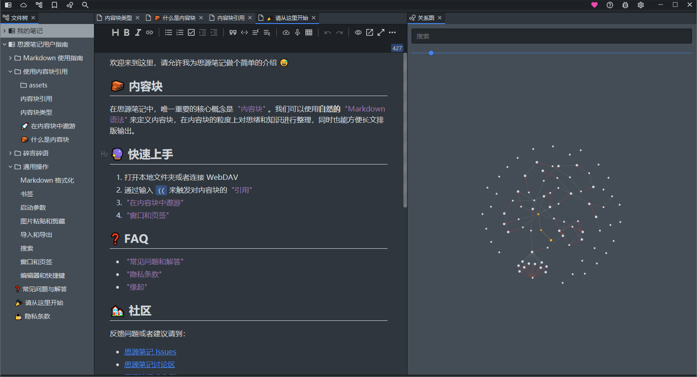Click the 427 character count badge
The height and width of the screenshot is (377, 697).
(397, 48)
